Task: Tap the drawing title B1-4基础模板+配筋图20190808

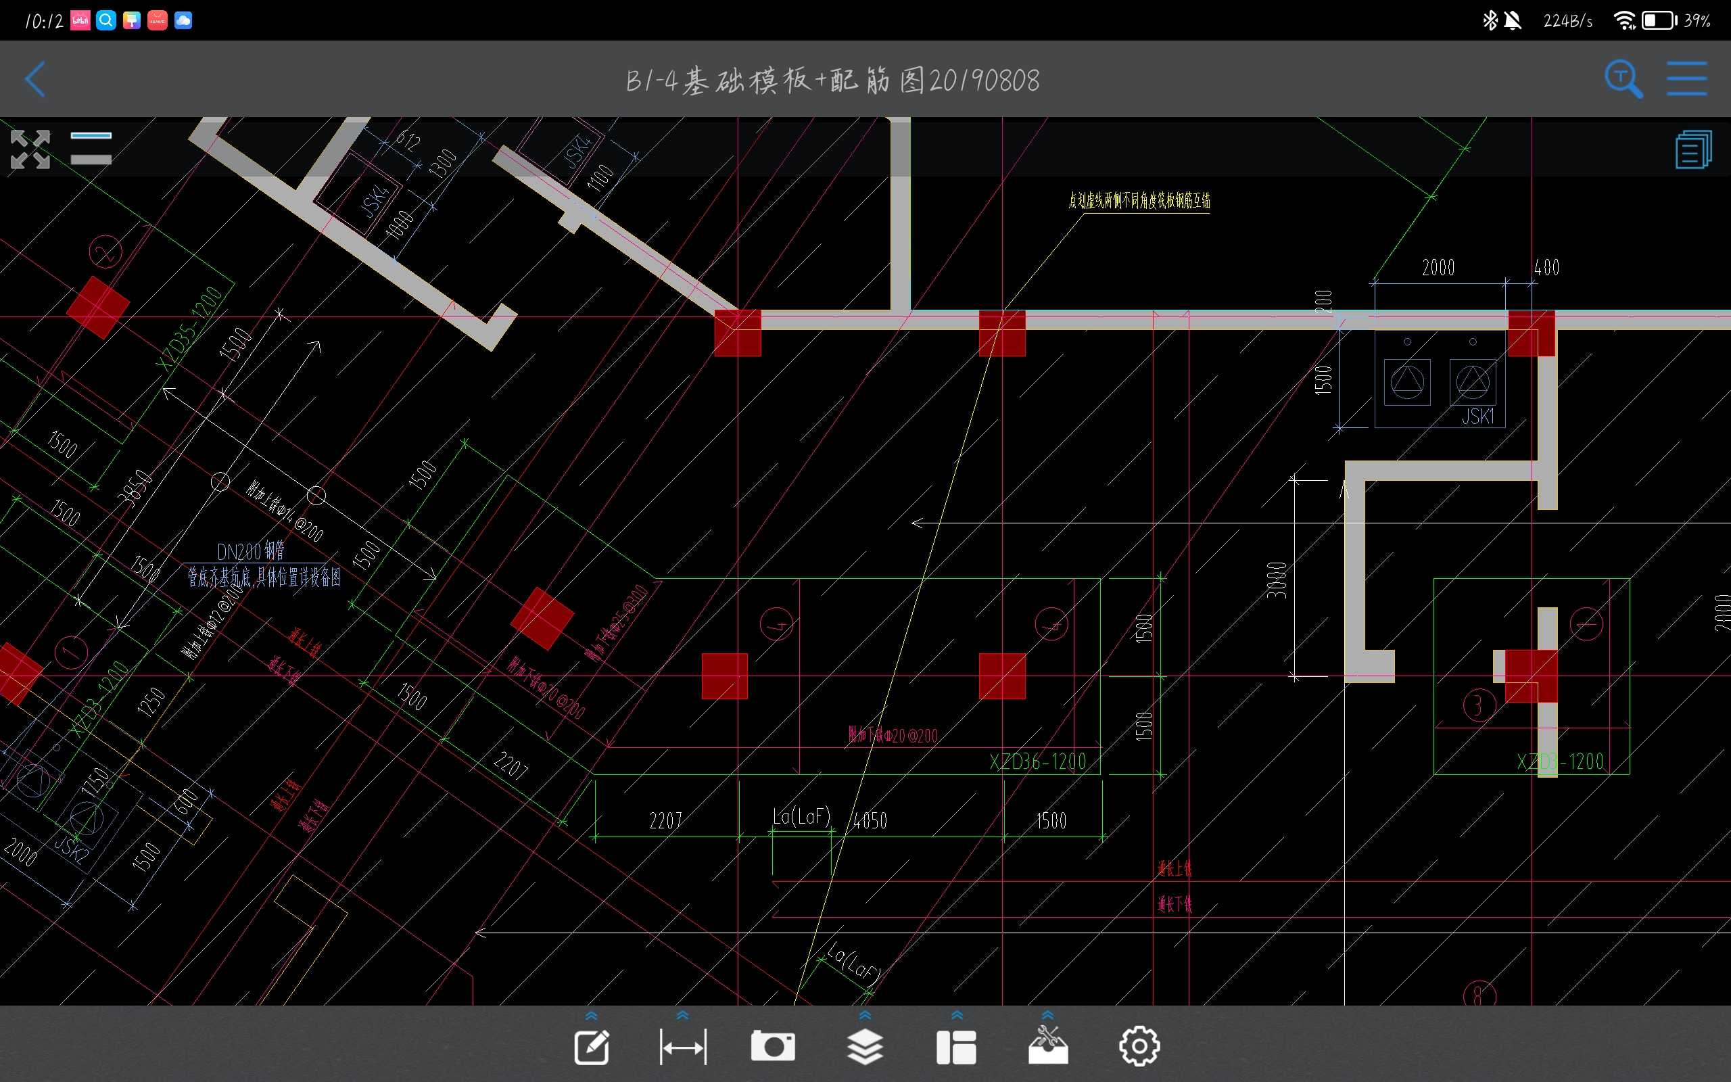Action: click(x=832, y=80)
